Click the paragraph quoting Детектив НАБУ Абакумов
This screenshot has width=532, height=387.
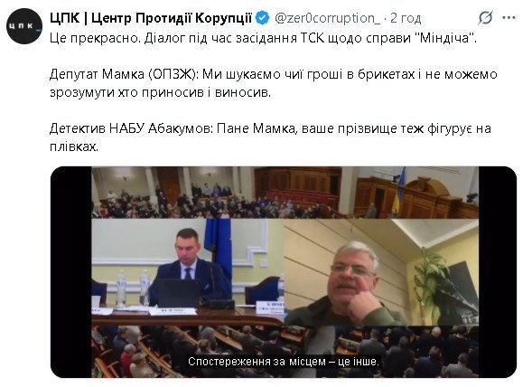[x=270, y=137]
